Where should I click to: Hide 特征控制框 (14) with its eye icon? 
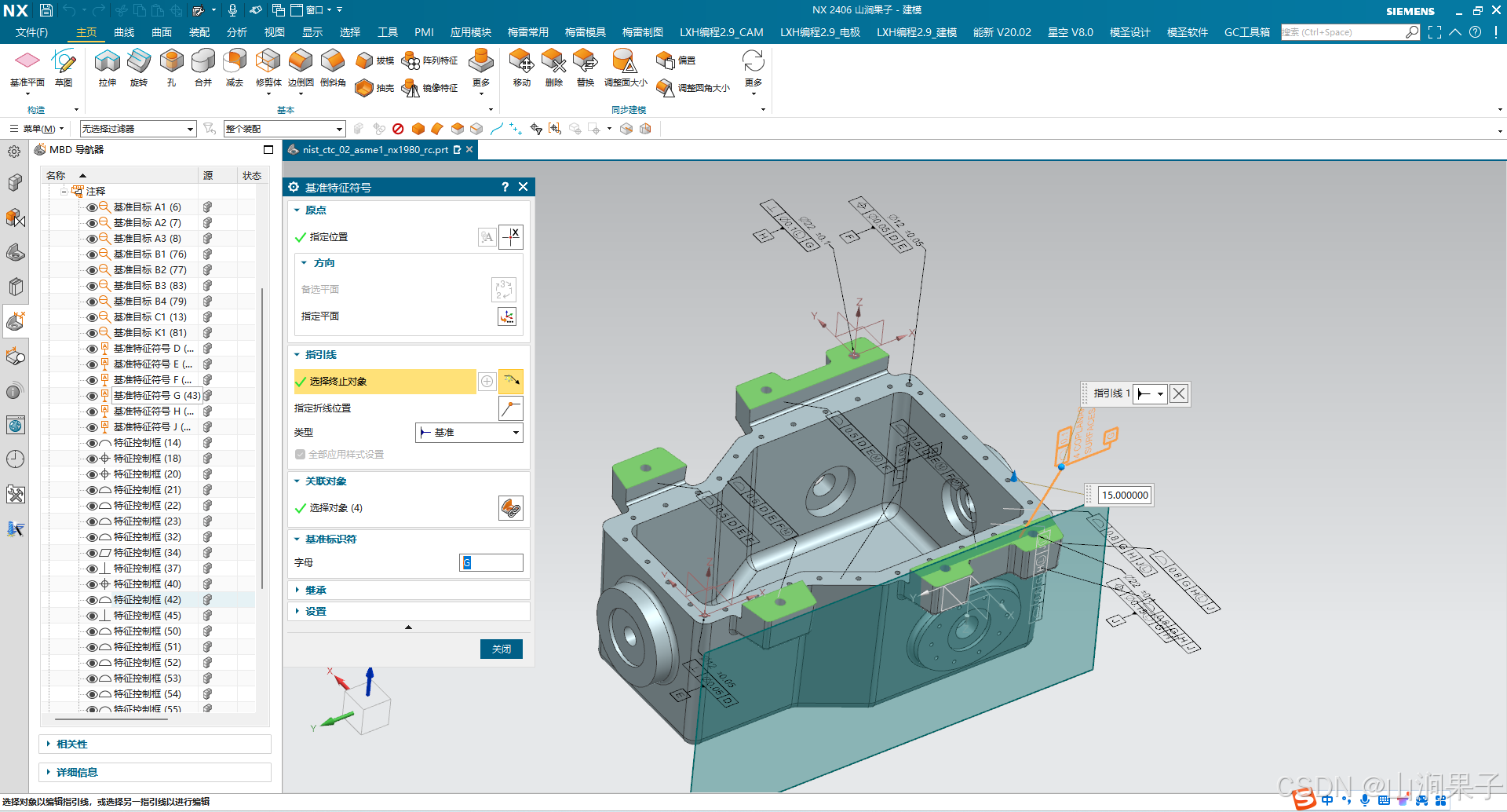(92, 443)
